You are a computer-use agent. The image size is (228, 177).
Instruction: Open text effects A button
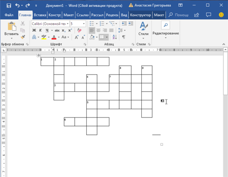coord(34,37)
